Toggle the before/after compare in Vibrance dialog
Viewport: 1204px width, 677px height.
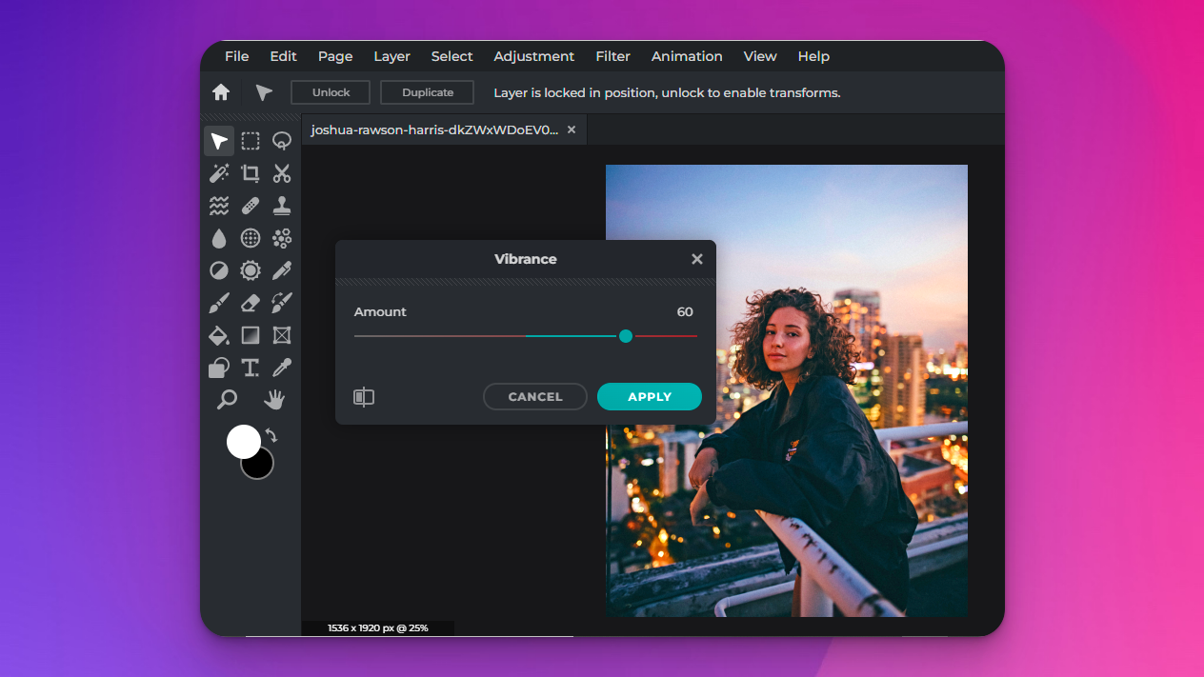(364, 397)
